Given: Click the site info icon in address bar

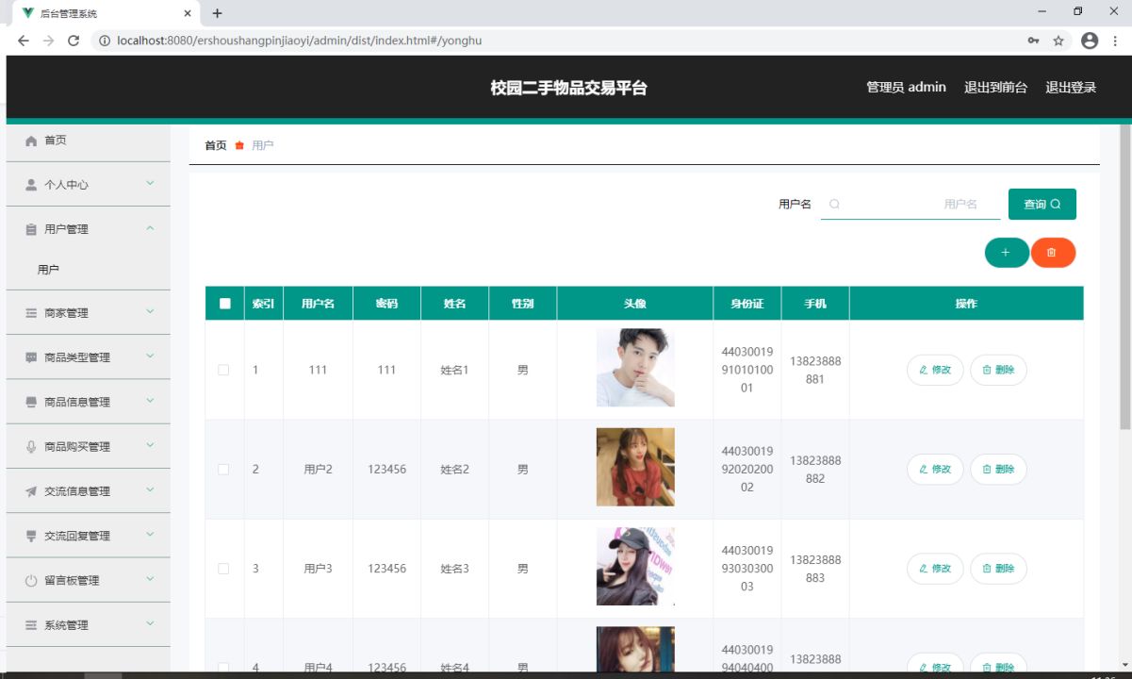Looking at the screenshot, I should point(104,41).
